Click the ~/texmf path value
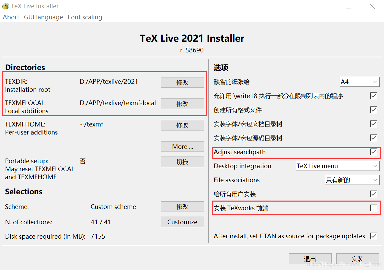The image size is (384, 270). (92, 124)
